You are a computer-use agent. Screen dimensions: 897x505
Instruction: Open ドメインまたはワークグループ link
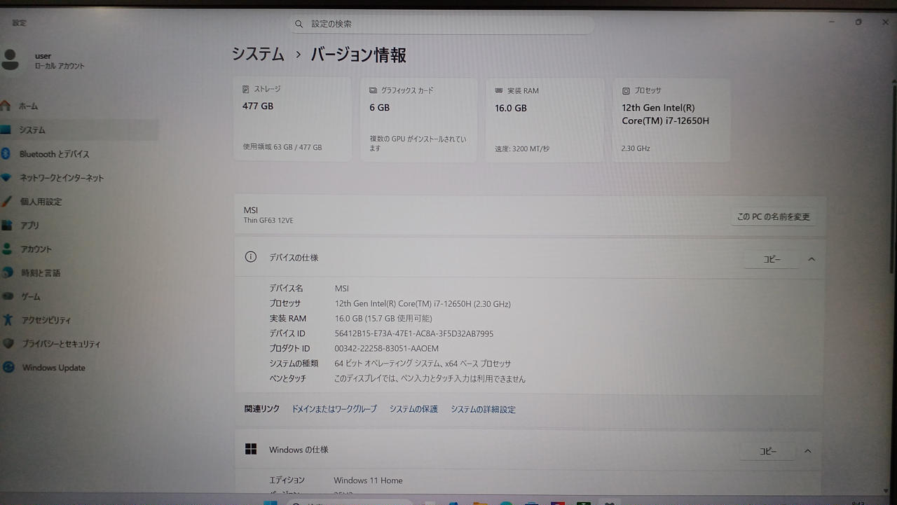click(334, 409)
